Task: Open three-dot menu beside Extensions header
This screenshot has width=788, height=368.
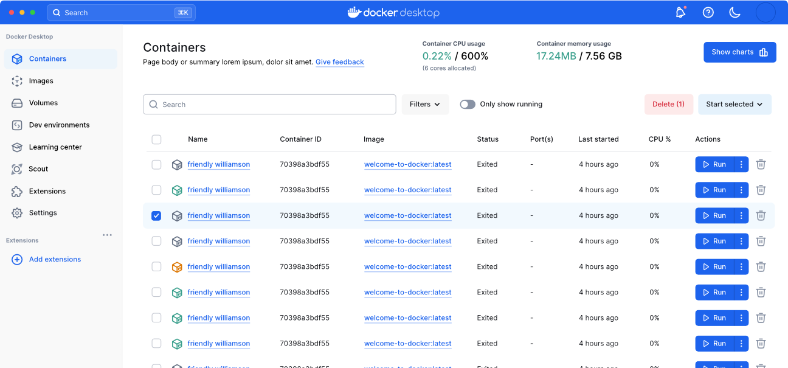Action: pos(107,235)
